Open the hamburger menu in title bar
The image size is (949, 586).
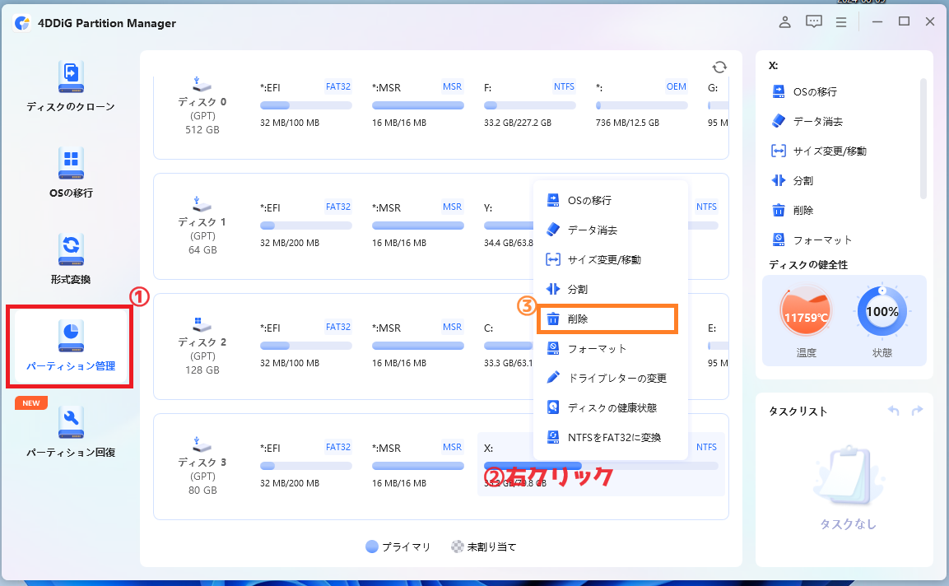[841, 22]
